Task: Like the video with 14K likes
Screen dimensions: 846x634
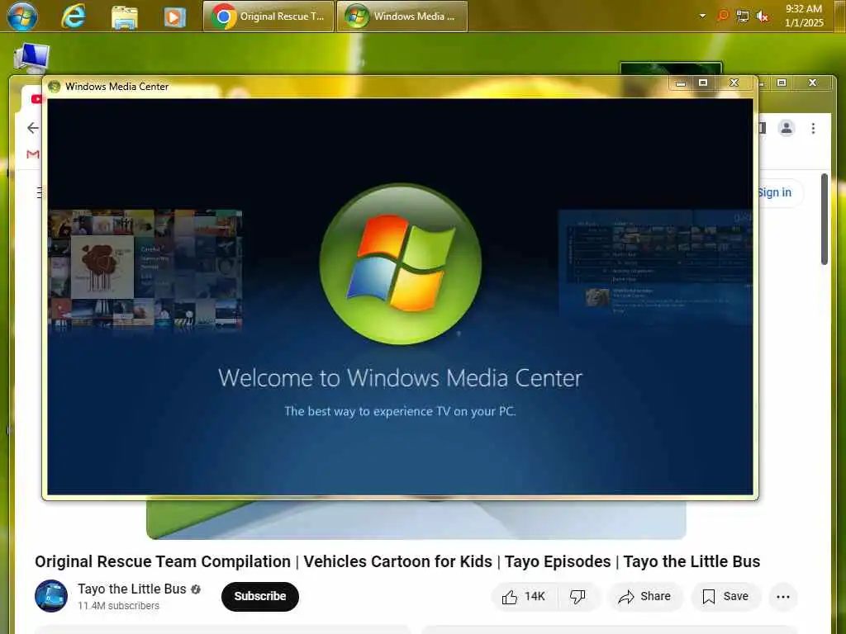Action: point(523,596)
